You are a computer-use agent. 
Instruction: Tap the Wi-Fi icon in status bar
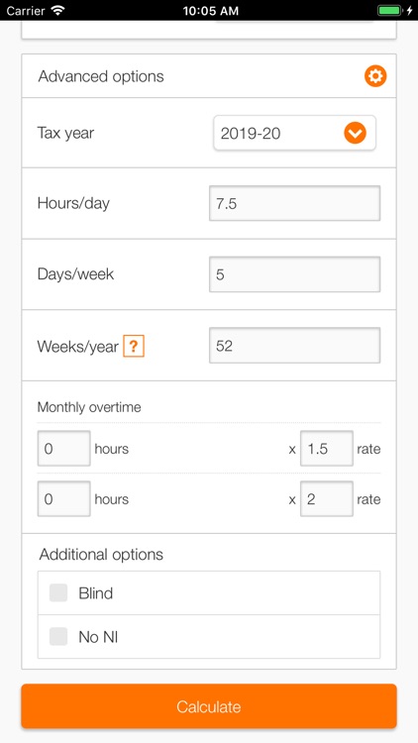[58, 11]
